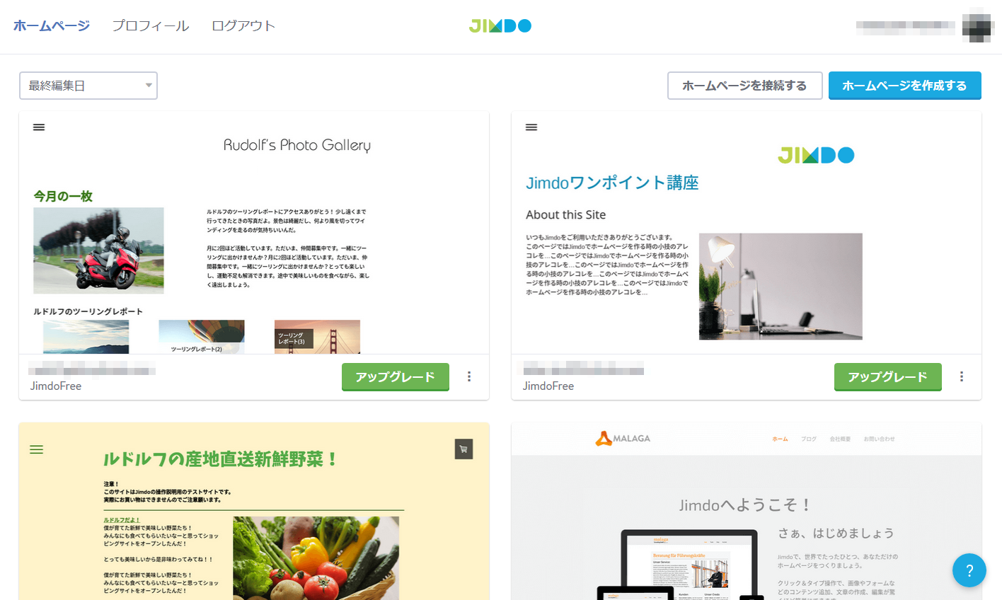Click the Jimdoワンポイント講座 heading
The height and width of the screenshot is (600, 1002).
pos(612,183)
